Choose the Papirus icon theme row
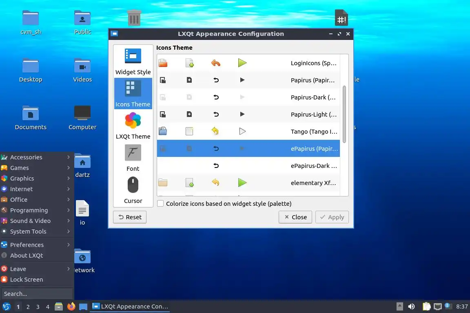470x313 pixels. (x=248, y=80)
